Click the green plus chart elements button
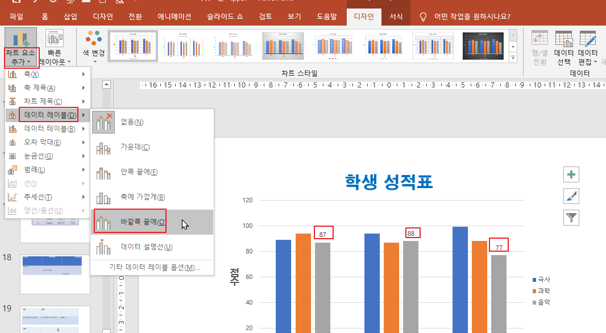 [x=571, y=174]
